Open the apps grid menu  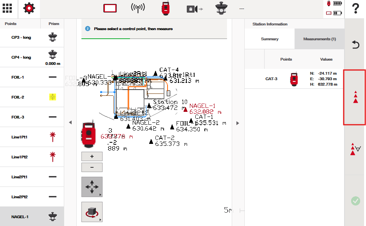pyautogui.click(x=7, y=9)
